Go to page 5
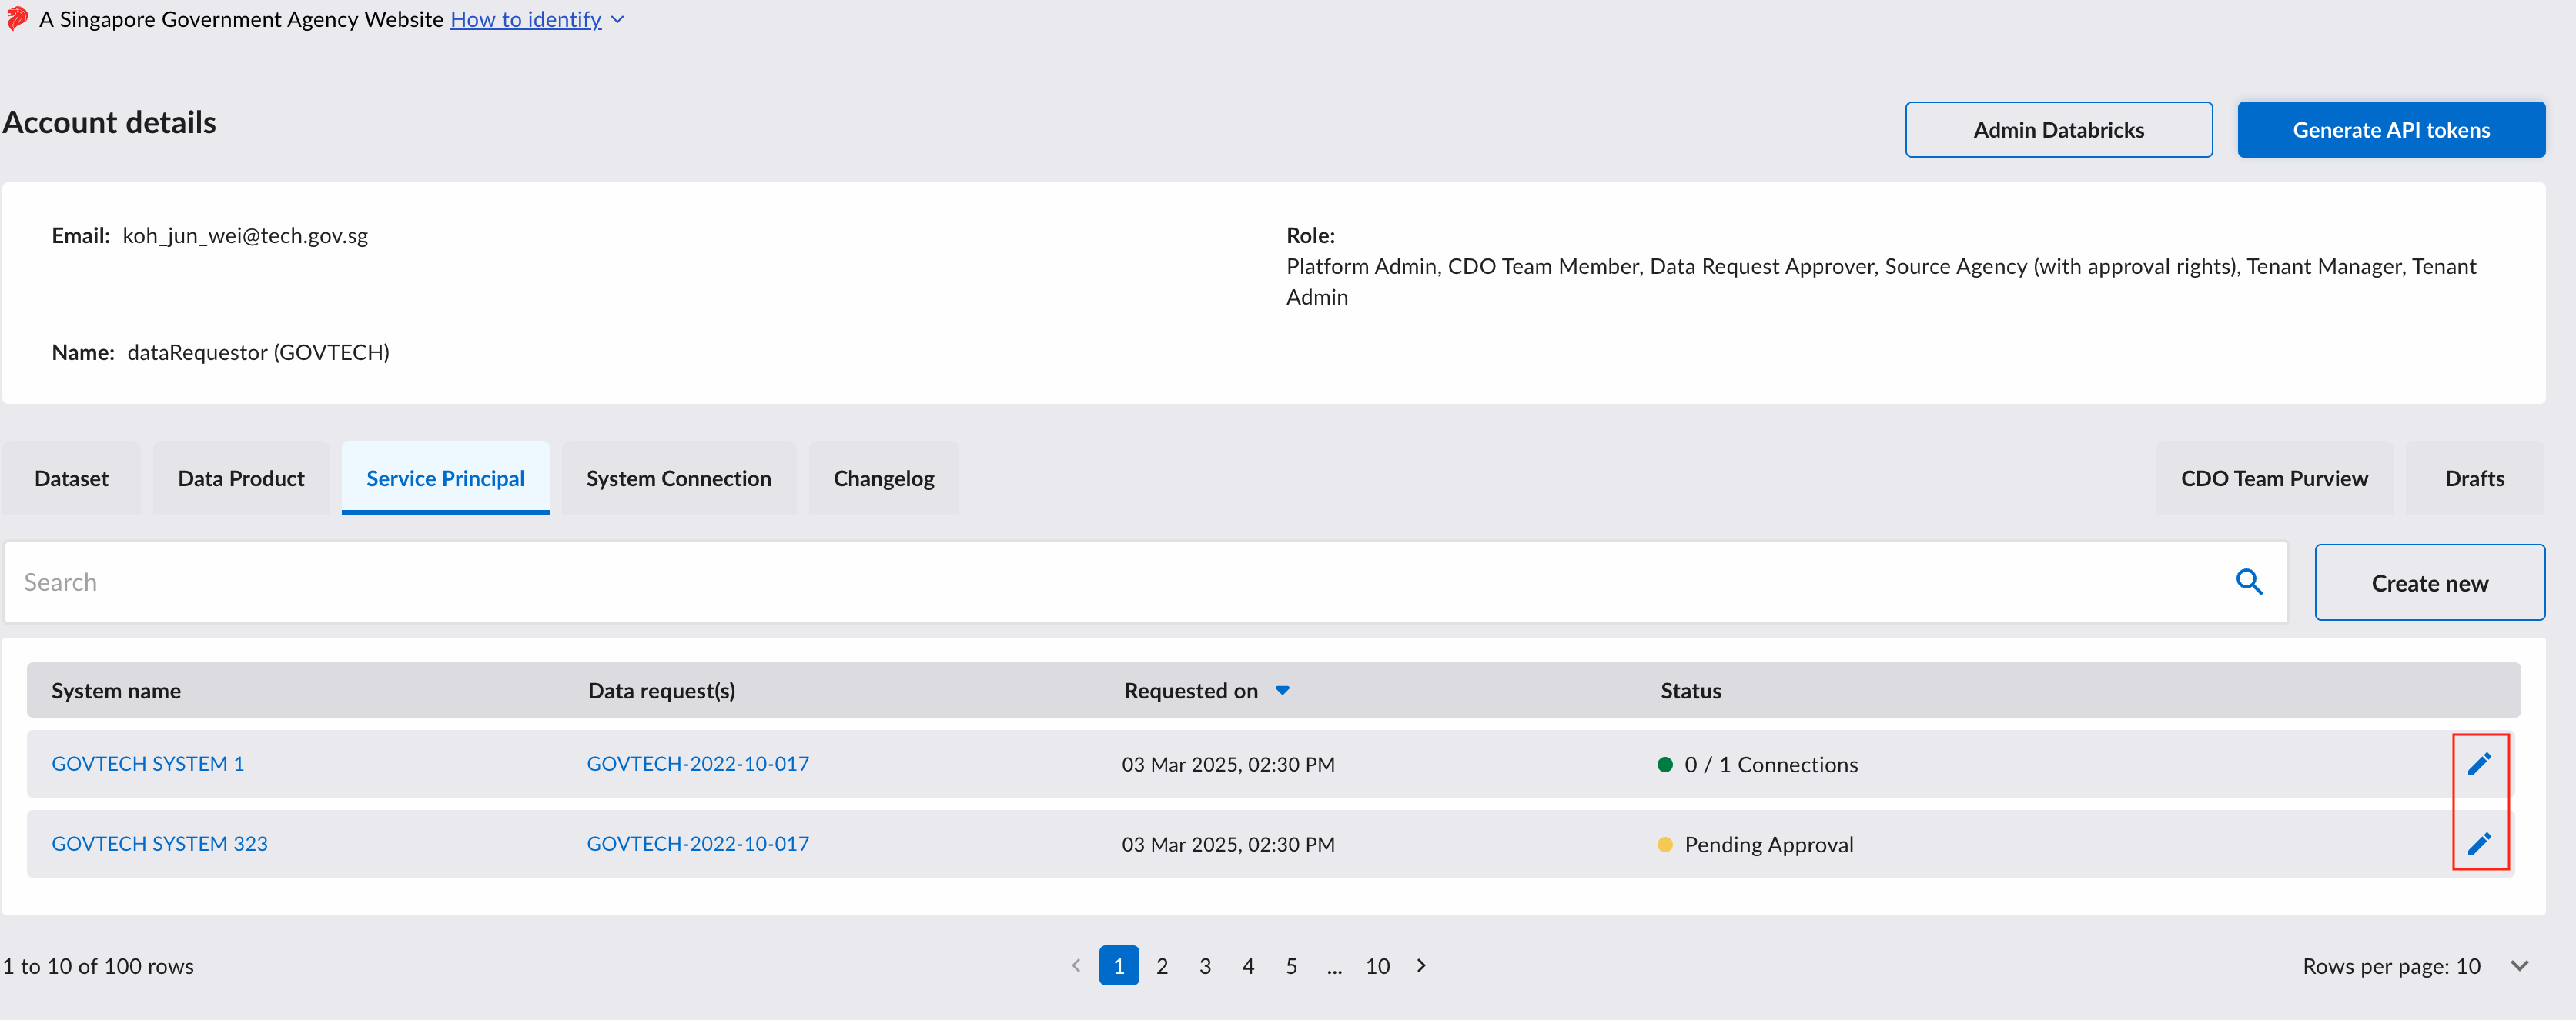Image resolution: width=2576 pixels, height=1020 pixels. (x=1291, y=966)
